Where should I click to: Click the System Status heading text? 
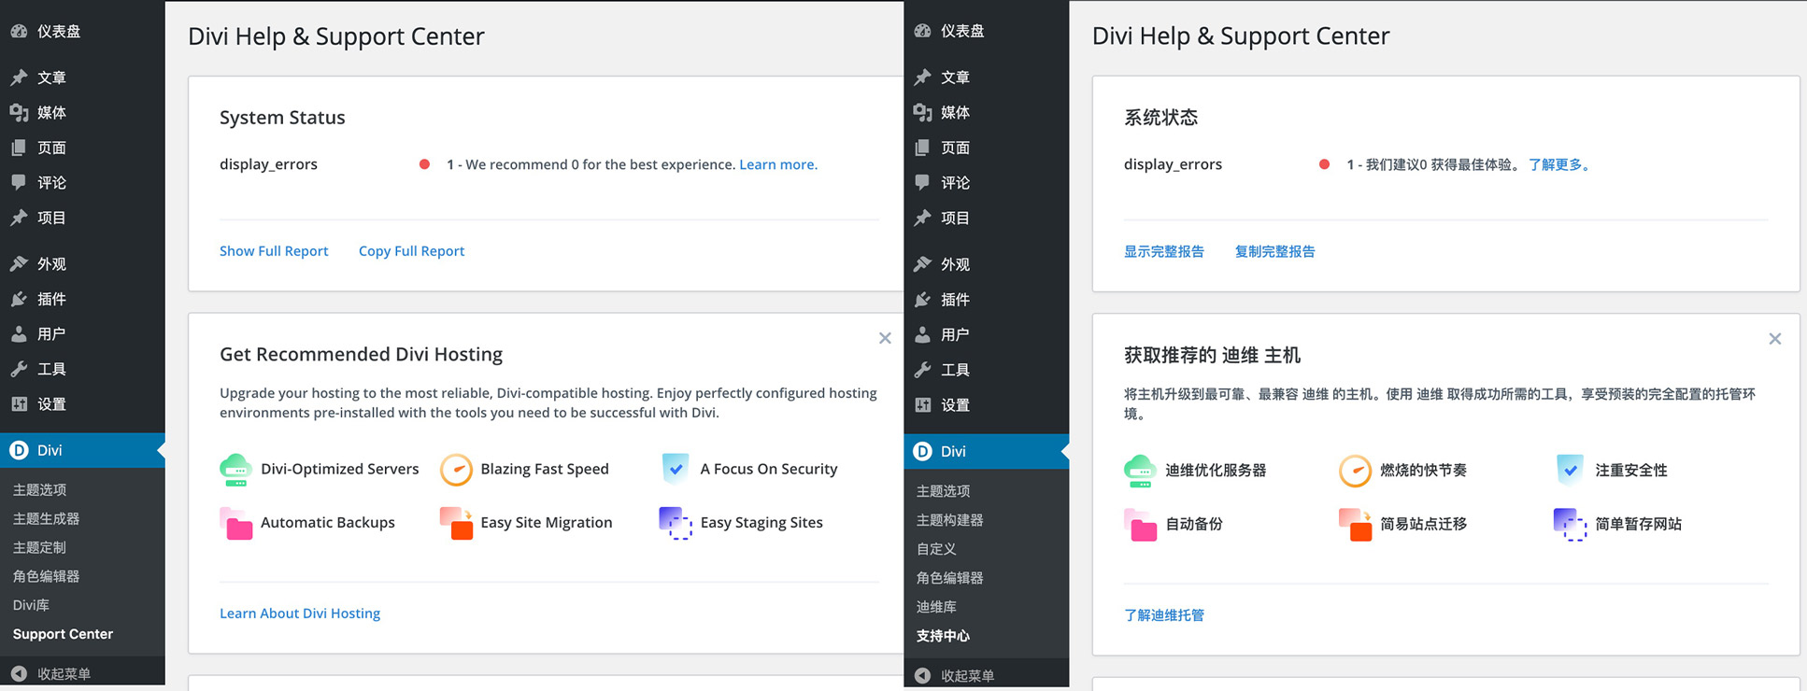(x=282, y=118)
